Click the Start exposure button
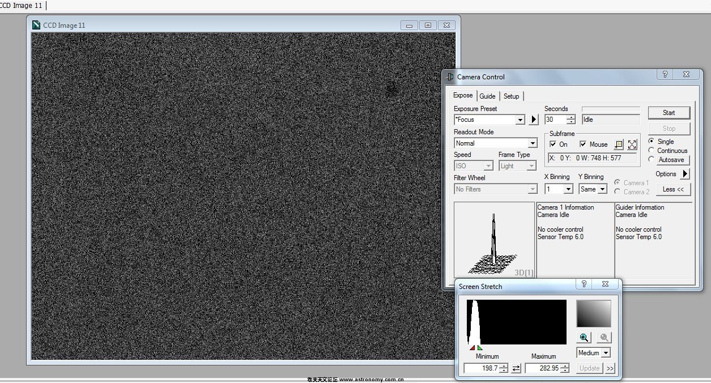 pyautogui.click(x=669, y=112)
